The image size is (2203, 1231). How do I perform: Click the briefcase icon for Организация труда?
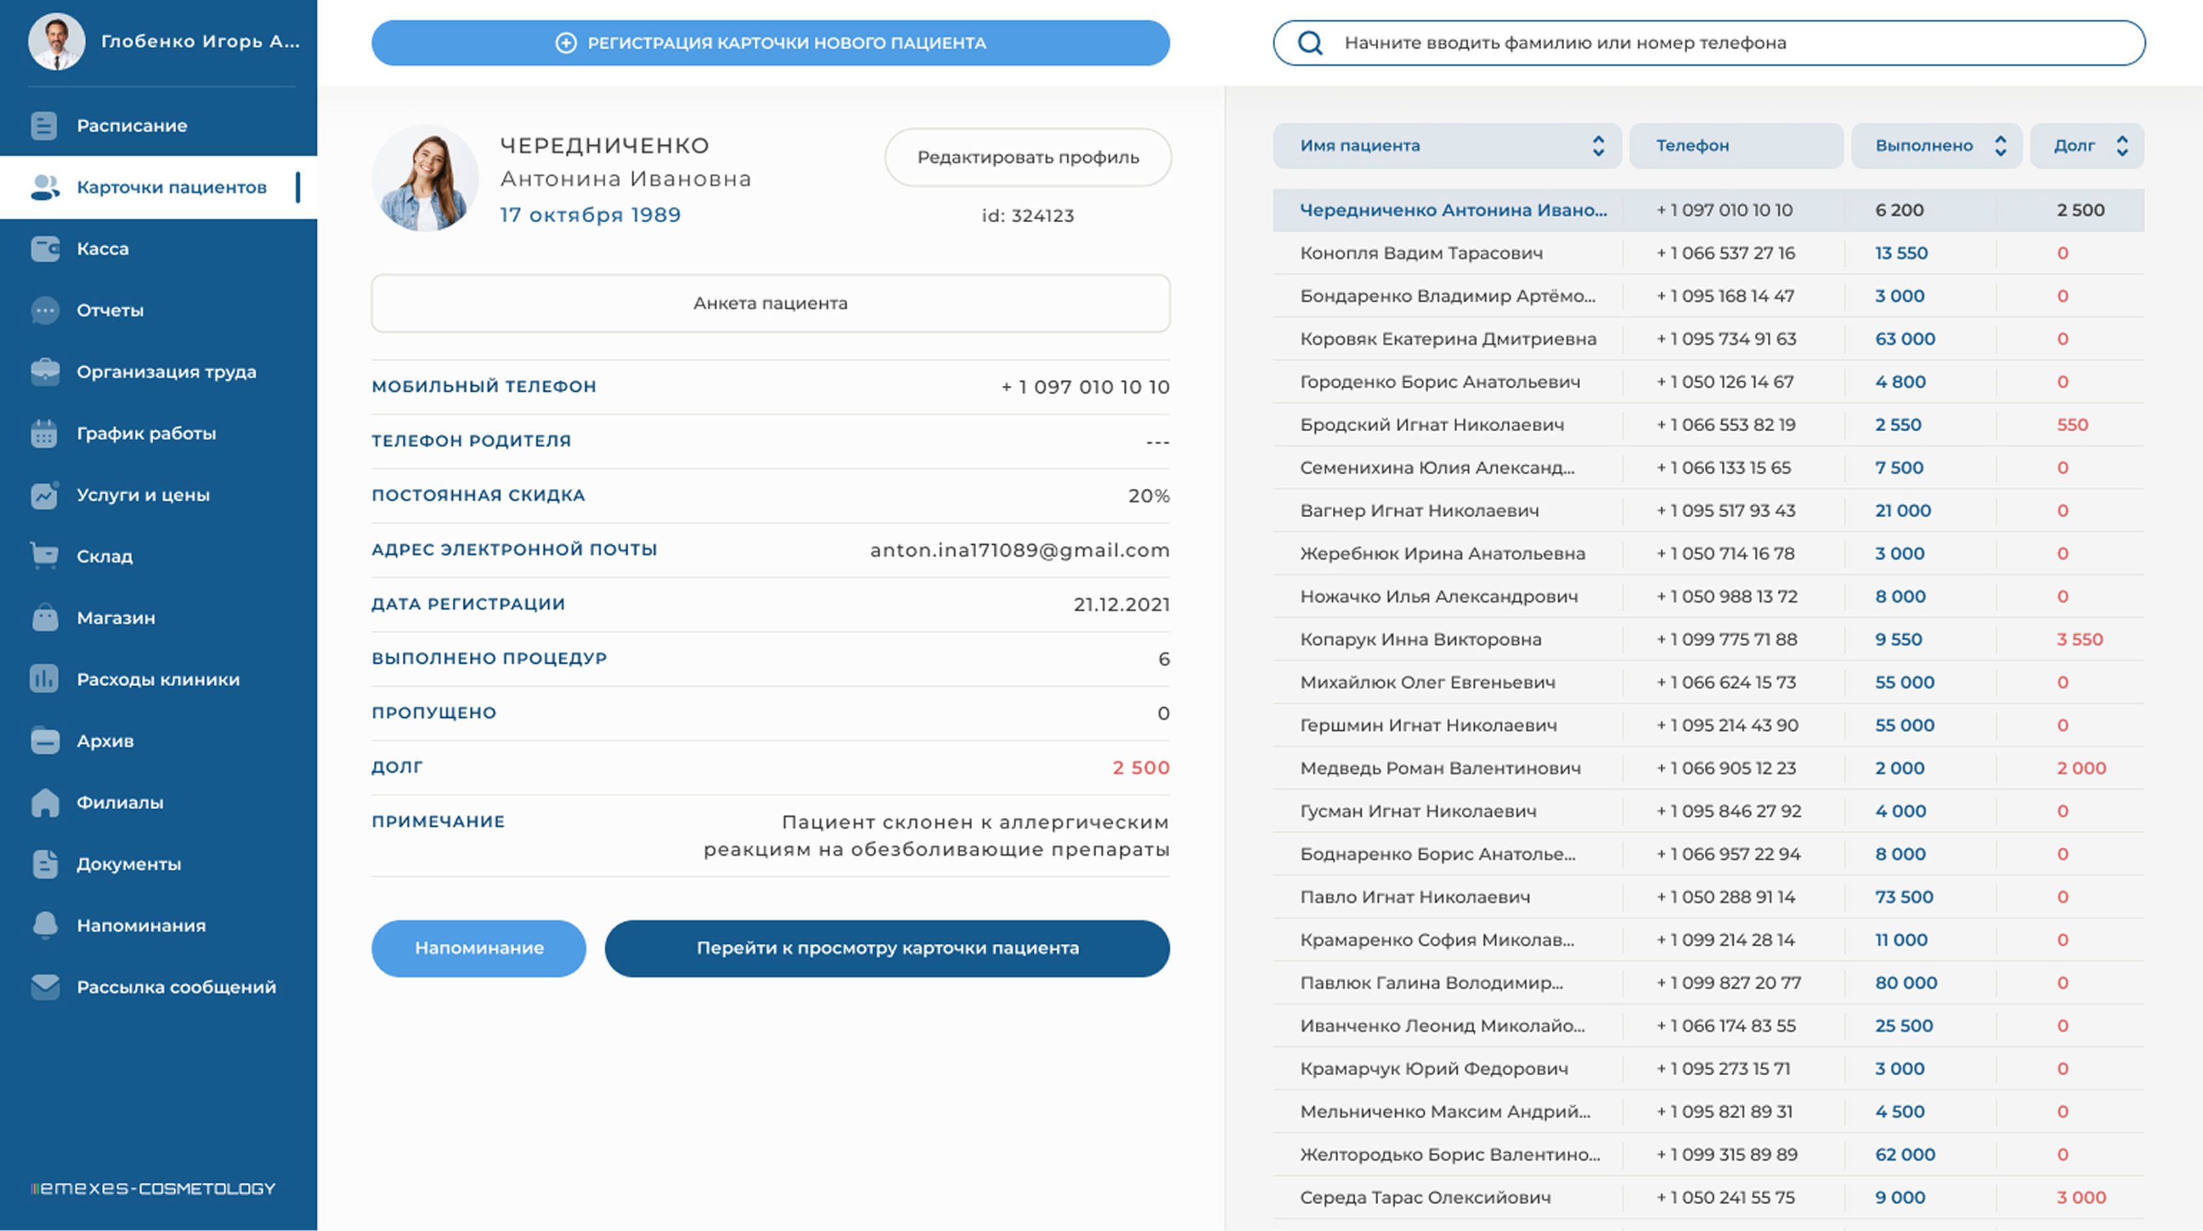(x=45, y=371)
